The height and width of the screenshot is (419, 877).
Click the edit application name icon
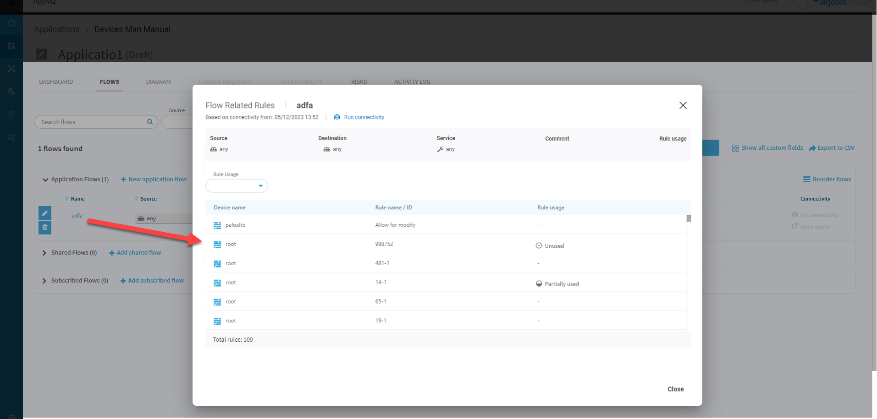click(x=41, y=54)
